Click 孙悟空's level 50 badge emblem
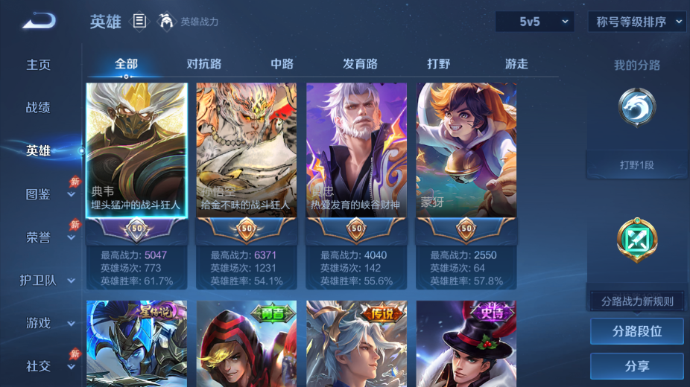690x387 pixels. point(247,229)
